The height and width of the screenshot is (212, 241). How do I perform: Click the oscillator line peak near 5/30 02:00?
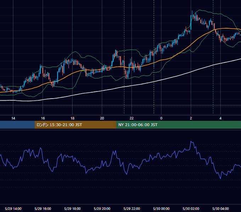pyautogui.click(x=191, y=141)
